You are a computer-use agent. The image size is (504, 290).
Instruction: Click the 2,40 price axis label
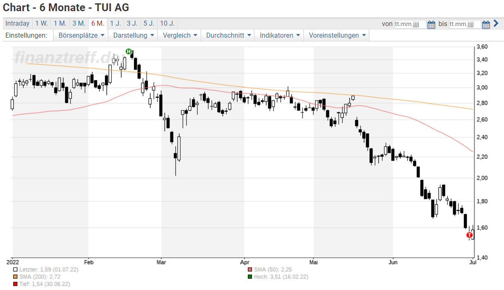(482, 137)
